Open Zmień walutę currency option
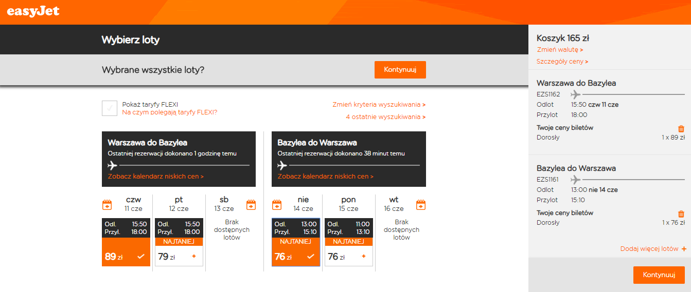 pyautogui.click(x=560, y=50)
